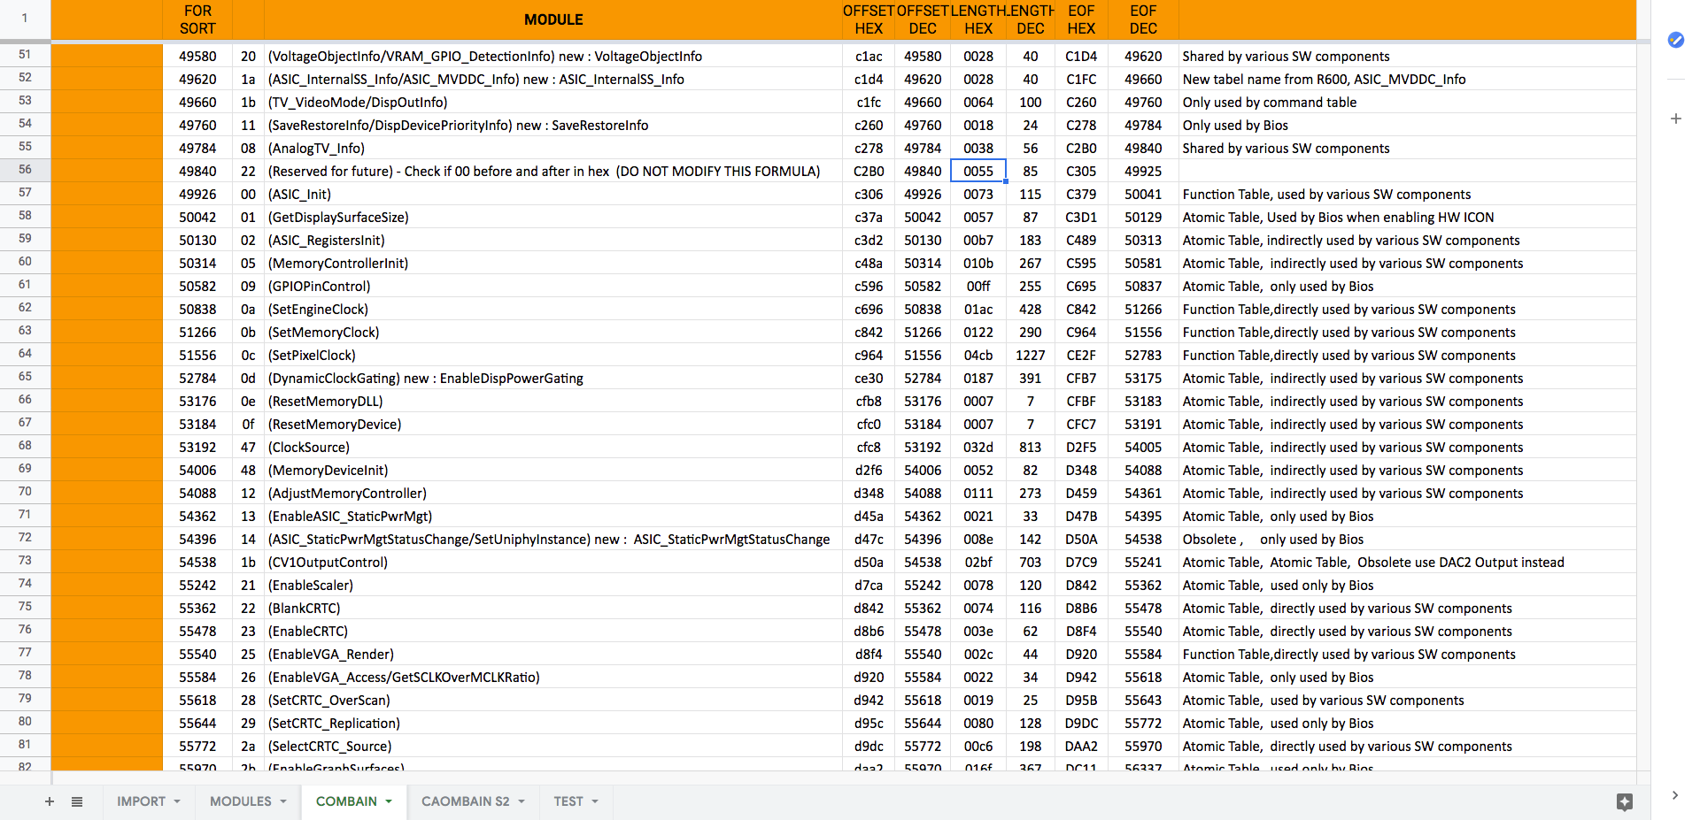Click the get add-ons plus icon
This screenshot has width=1700, height=820.
tap(1675, 119)
